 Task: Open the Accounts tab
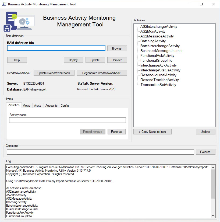click(x=51, y=105)
